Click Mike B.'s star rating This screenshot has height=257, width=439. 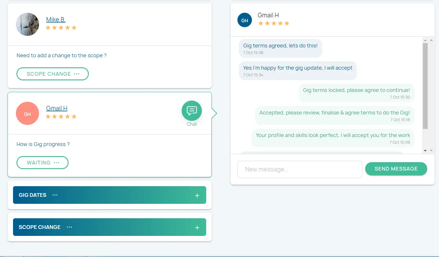(61, 28)
